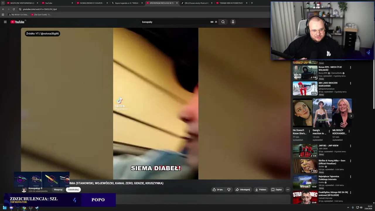Viewport: 375px width, 211px height.
Task: Open options for Freakfighter video
Action: (x=350, y=193)
